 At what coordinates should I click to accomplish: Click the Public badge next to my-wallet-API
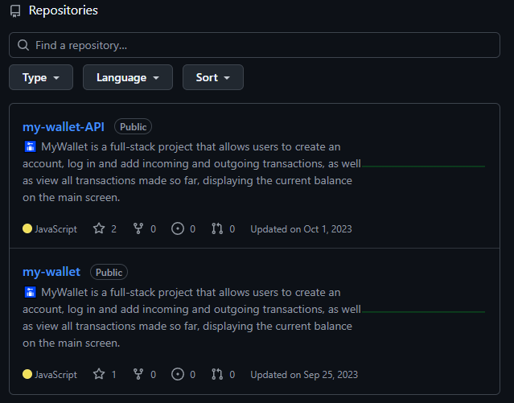(133, 126)
